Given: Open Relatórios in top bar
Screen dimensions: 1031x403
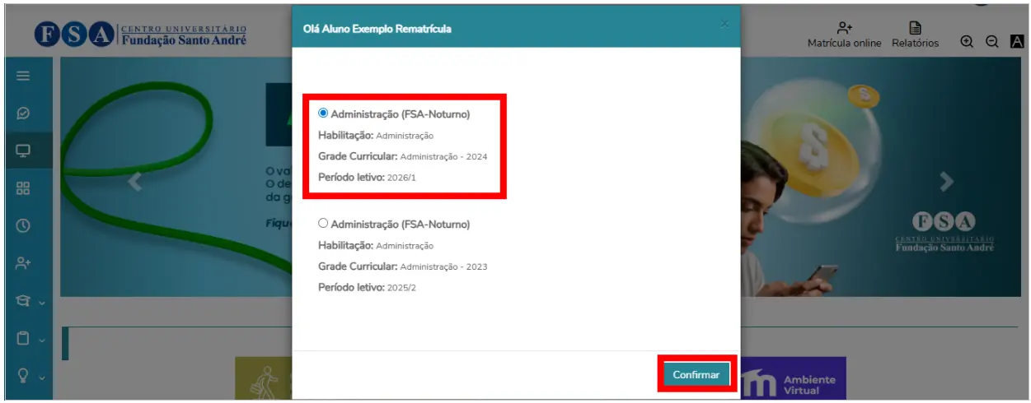Looking at the screenshot, I should point(915,35).
